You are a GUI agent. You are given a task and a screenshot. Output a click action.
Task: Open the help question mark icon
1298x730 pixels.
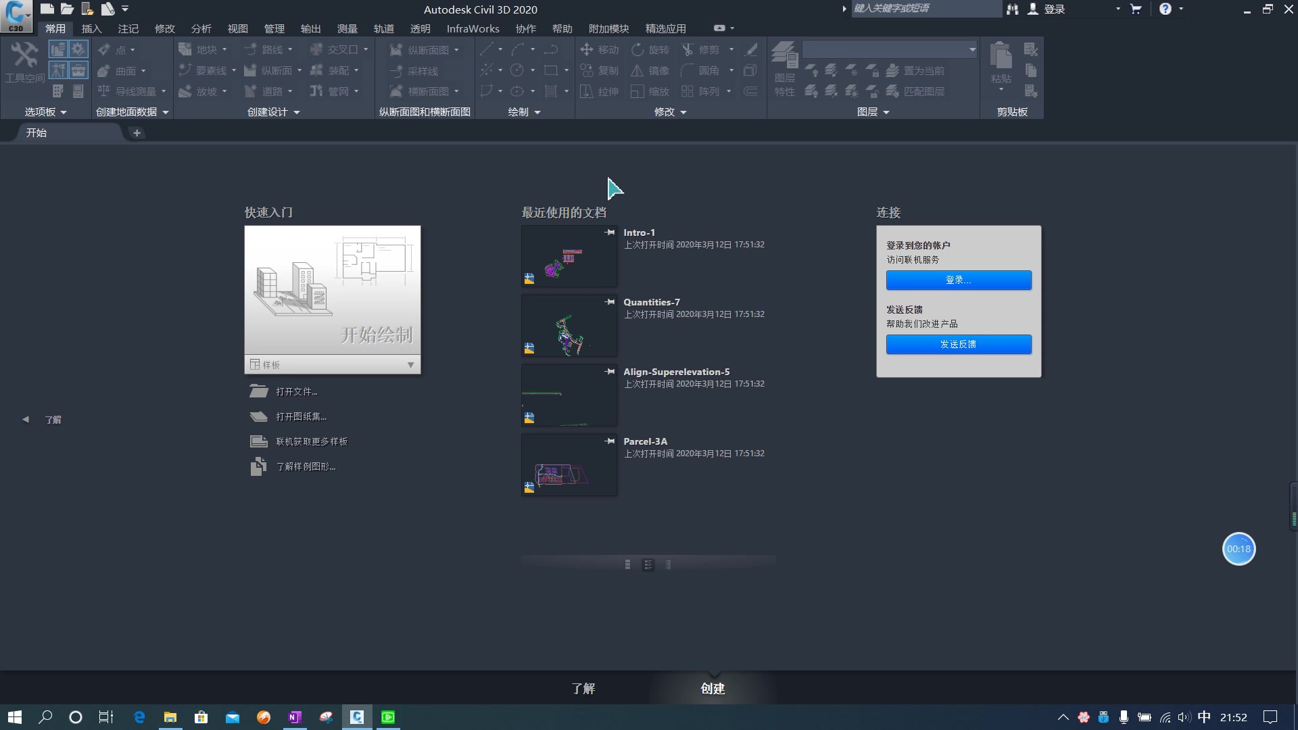1165,9
